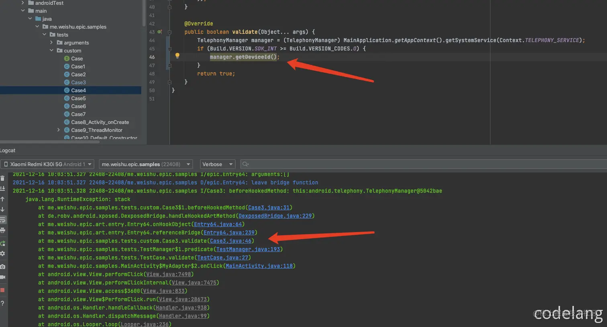Open the View.java:7498 link
The image size is (607, 327).
pyautogui.click(x=168, y=274)
